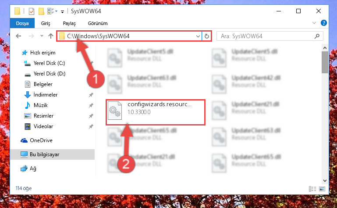Image resolution: width=337 pixels, height=208 pixels.
Task: Switch to the Görünüm tab
Action: click(x=98, y=23)
